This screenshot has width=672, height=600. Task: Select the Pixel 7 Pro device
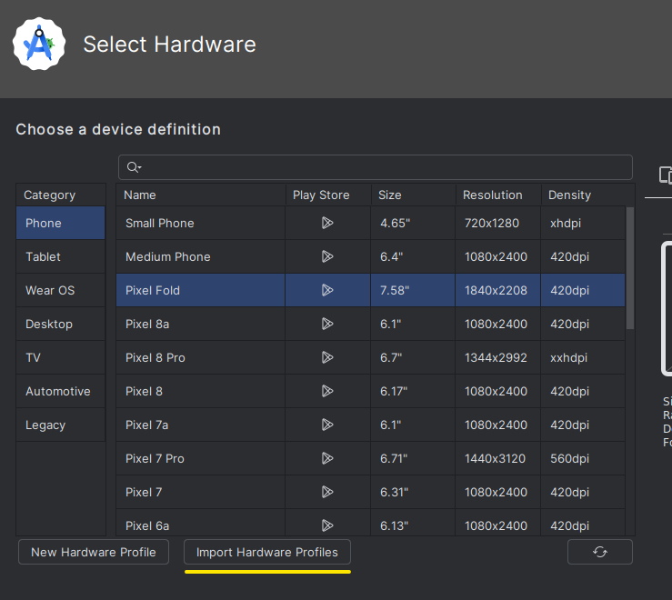click(201, 458)
